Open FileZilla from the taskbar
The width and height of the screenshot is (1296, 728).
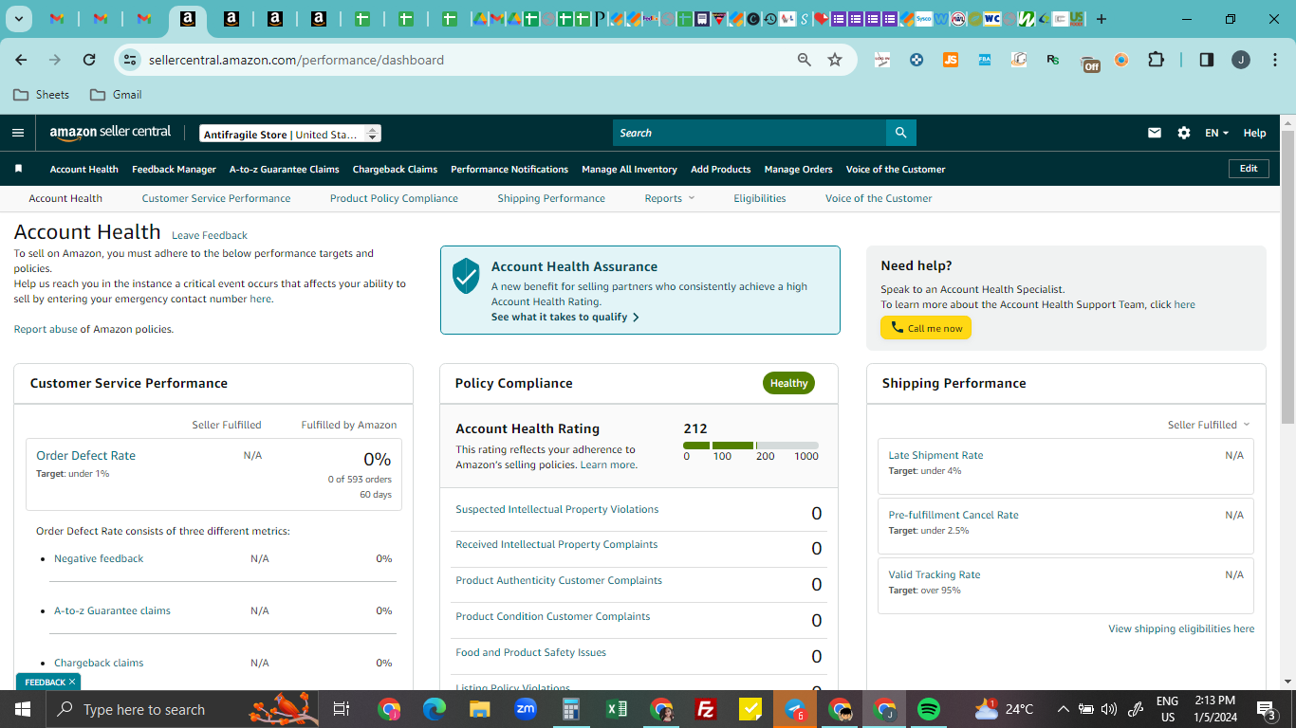pos(705,709)
